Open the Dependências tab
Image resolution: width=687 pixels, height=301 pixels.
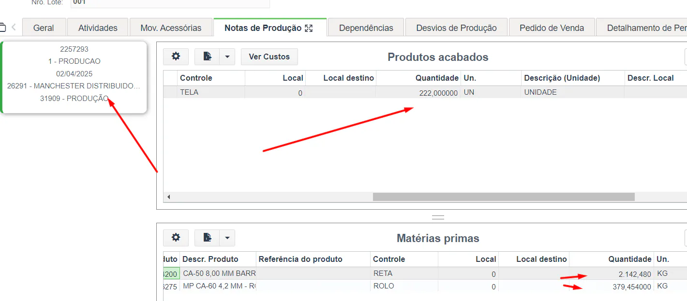click(x=366, y=28)
